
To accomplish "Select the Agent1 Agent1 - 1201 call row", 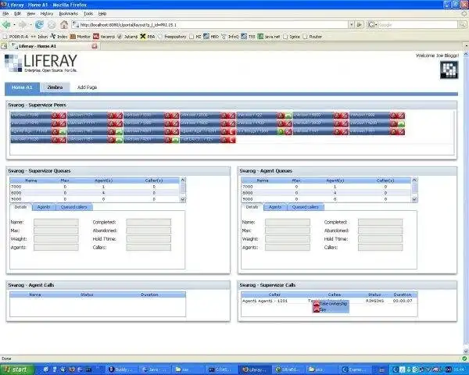I will coord(329,301).
